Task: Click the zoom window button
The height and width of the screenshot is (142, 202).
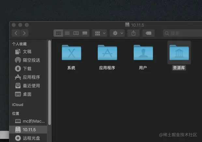Action: [27, 25]
